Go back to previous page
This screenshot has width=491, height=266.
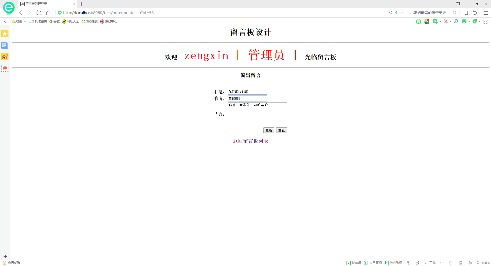pos(21,13)
